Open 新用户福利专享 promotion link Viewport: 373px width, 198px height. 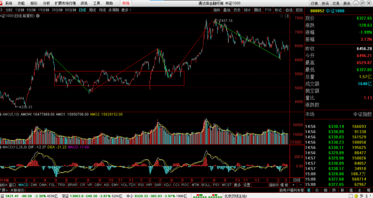click(291, 190)
